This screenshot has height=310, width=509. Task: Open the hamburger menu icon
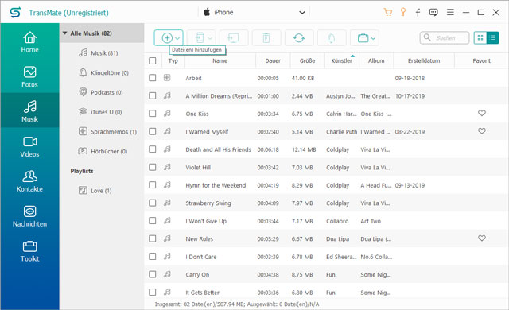pyautogui.click(x=450, y=13)
